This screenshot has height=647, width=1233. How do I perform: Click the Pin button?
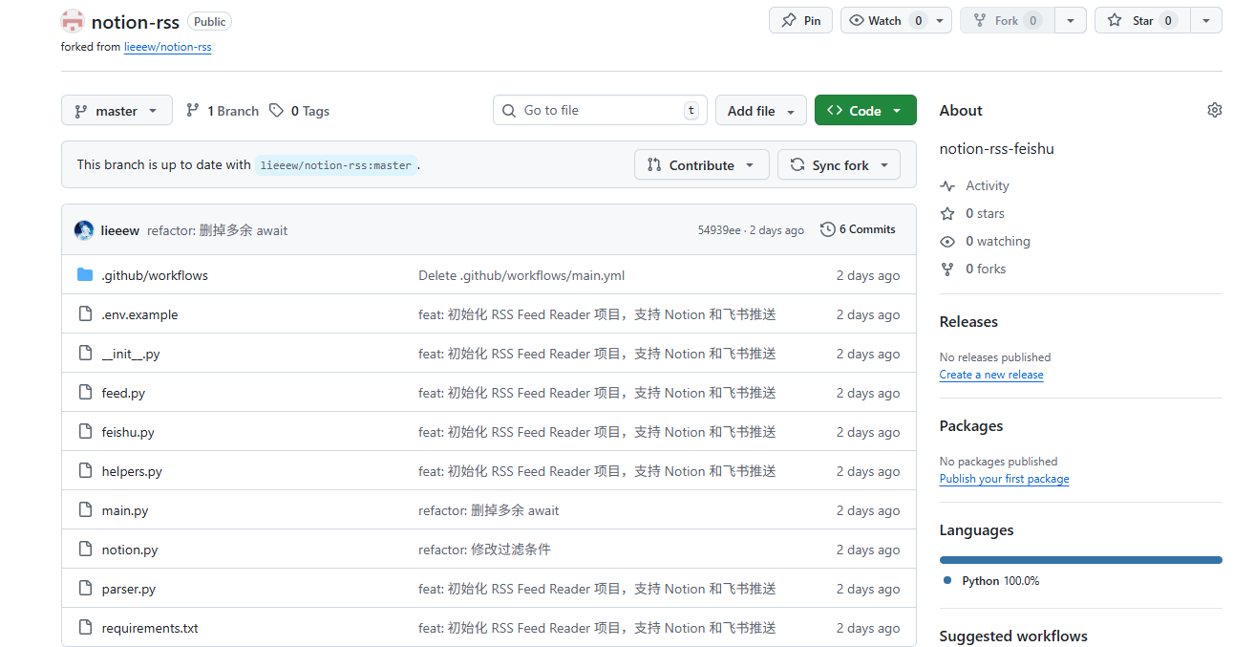800,20
